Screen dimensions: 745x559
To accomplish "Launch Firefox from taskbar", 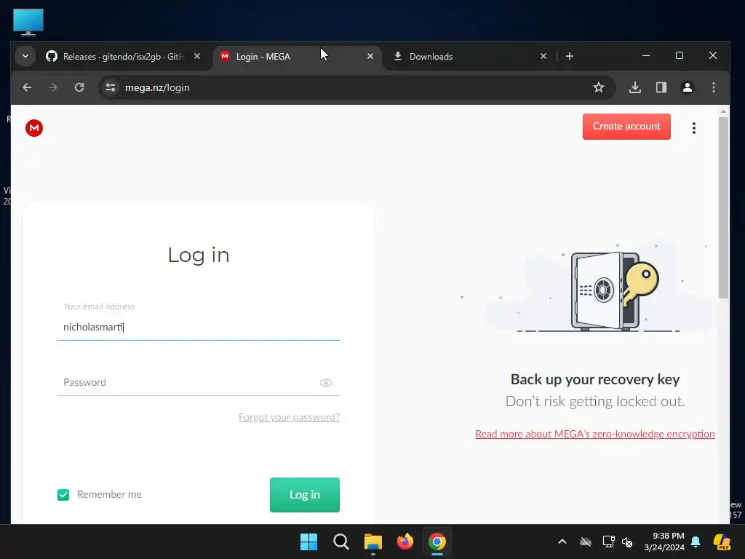I will click(405, 542).
